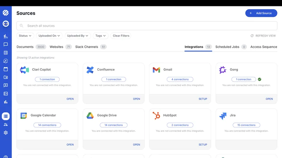This screenshot has width=282, height=158.
Task: Open the checklist sidebar icon
Action: tap(6, 93)
